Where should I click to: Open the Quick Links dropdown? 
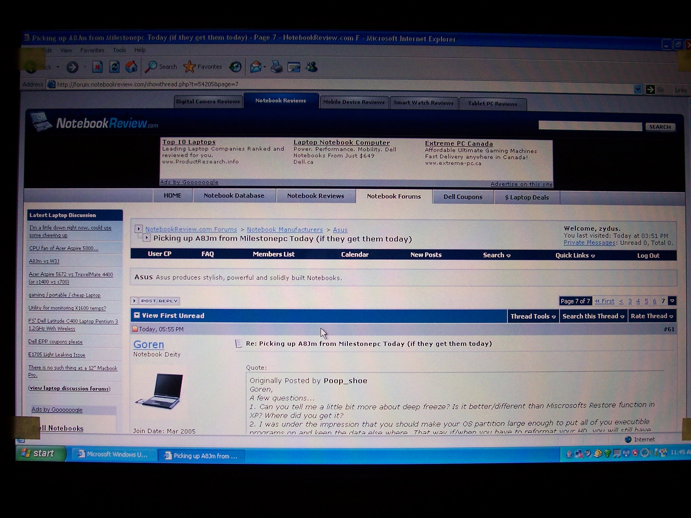[x=575, y=255]
